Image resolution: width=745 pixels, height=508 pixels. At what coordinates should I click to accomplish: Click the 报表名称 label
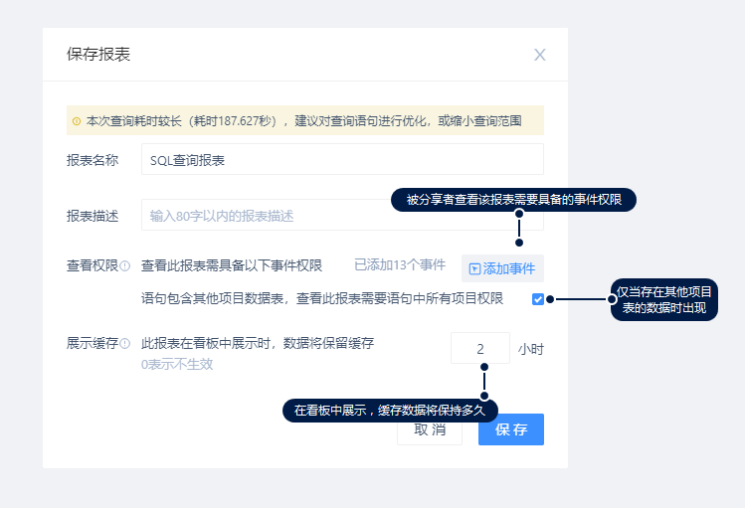click(x=93, y=159)
